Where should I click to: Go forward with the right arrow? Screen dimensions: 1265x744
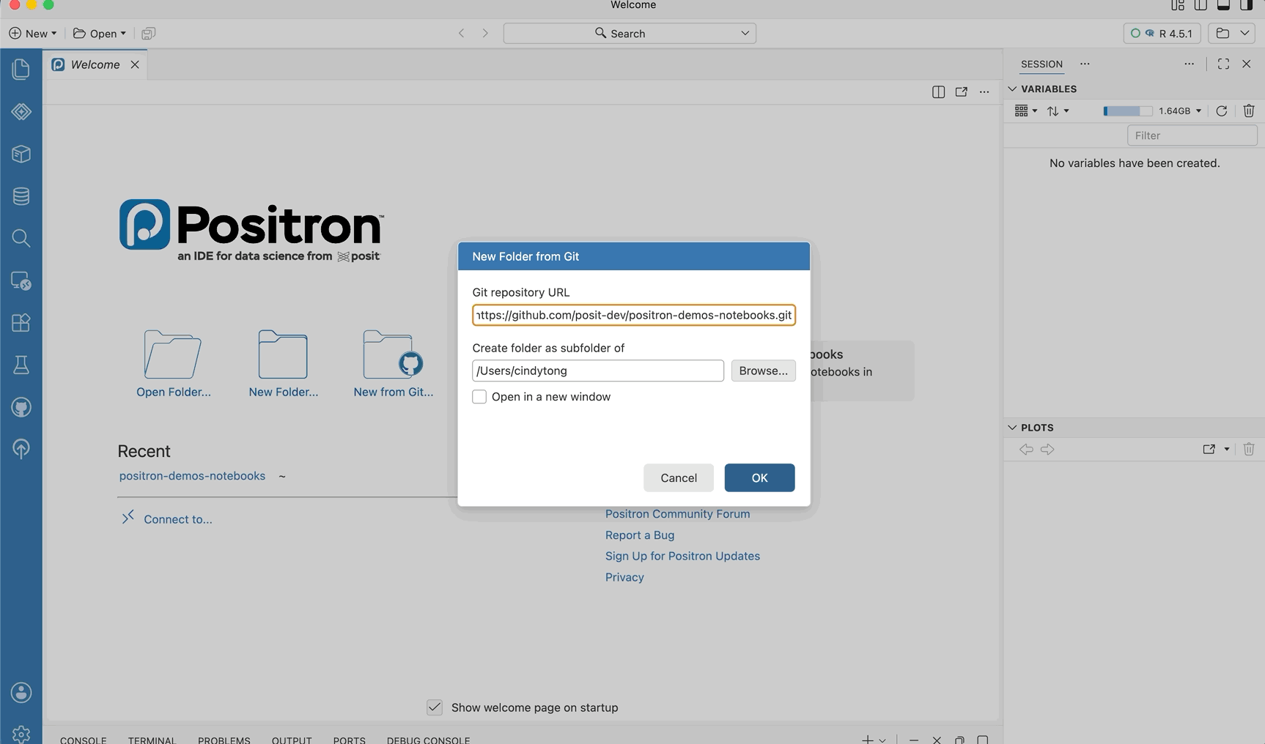pos(485,33)
